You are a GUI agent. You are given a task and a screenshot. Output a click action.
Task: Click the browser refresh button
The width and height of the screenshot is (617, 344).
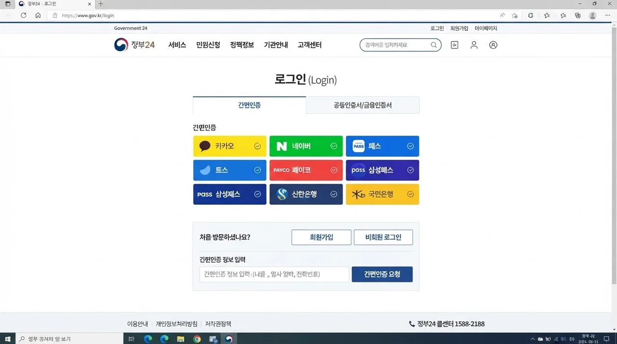click(x=23, y=15)
